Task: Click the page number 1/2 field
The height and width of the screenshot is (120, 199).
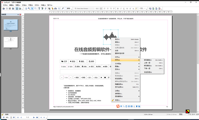Action: [28, 117]
